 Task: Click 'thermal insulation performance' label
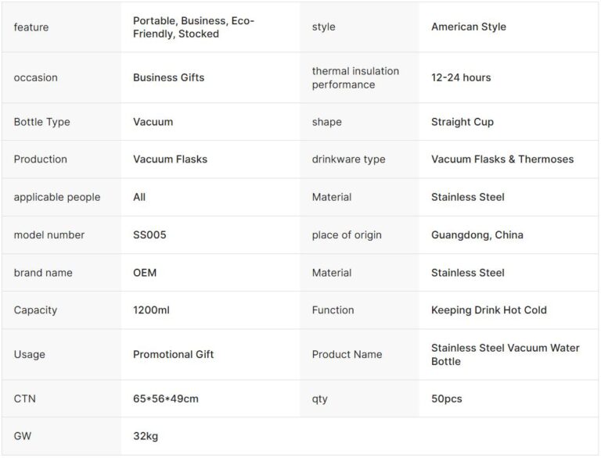pyautogui.click(x=355, y=77)
